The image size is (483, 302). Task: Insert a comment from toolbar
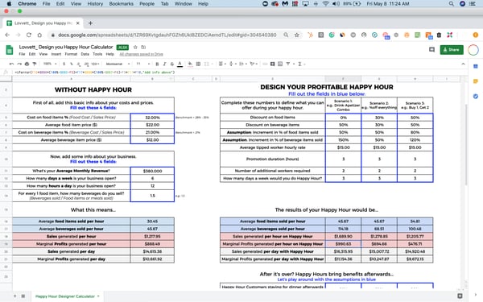coord(272,64)
